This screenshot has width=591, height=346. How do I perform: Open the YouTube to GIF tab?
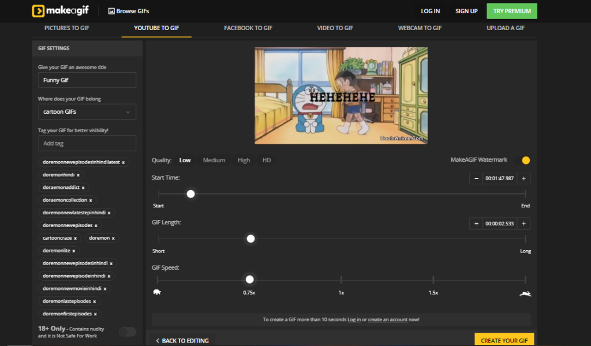tap(156, 28)
